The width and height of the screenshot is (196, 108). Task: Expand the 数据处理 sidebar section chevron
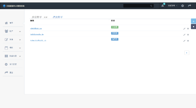pos(20,56)
